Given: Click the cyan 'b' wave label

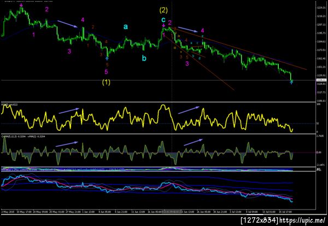Looking at the screenshot, I should coord(144,58).
